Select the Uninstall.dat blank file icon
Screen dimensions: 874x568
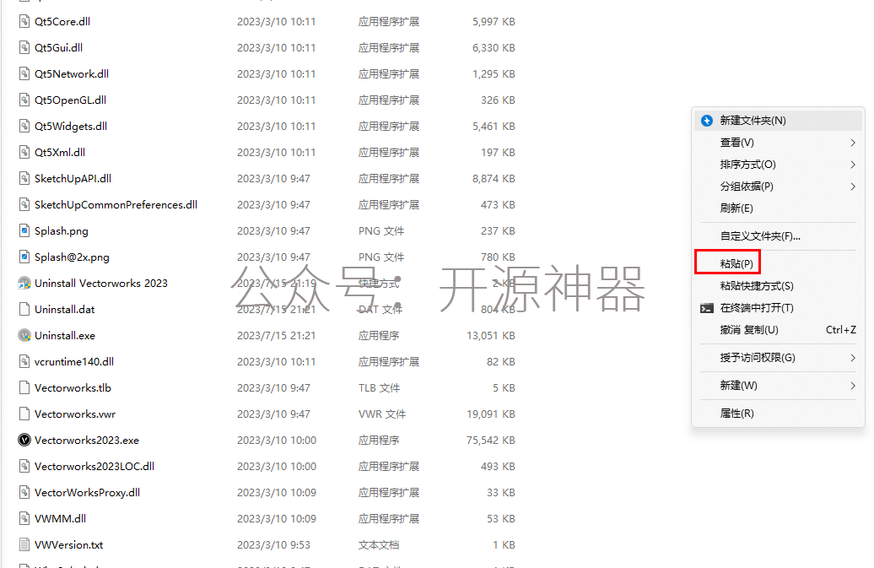pos(24,310)
